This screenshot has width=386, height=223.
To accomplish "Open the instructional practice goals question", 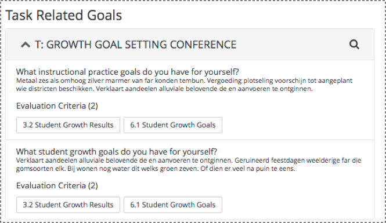I will (x=128, y=72).
